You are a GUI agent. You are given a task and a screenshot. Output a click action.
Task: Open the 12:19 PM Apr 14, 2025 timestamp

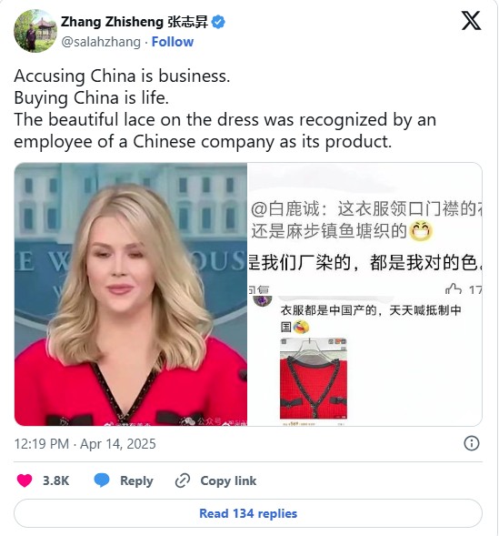(x=85, y=444)
